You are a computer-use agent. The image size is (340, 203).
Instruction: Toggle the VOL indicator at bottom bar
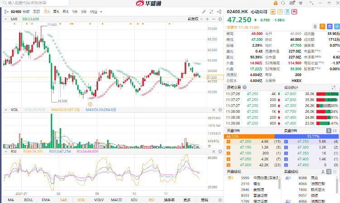pyautogui.click(x=82, y=200)
